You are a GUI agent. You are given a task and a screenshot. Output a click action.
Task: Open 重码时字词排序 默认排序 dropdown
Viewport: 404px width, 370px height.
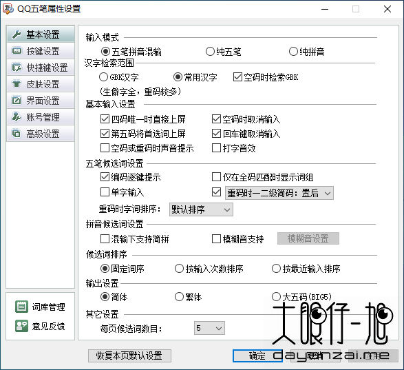(x=201, y=209)
